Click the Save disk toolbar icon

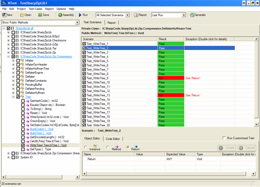[40, 15]
